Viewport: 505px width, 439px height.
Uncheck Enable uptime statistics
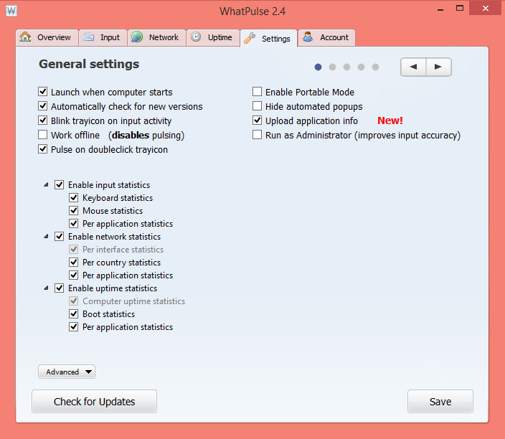coord(60,288)
